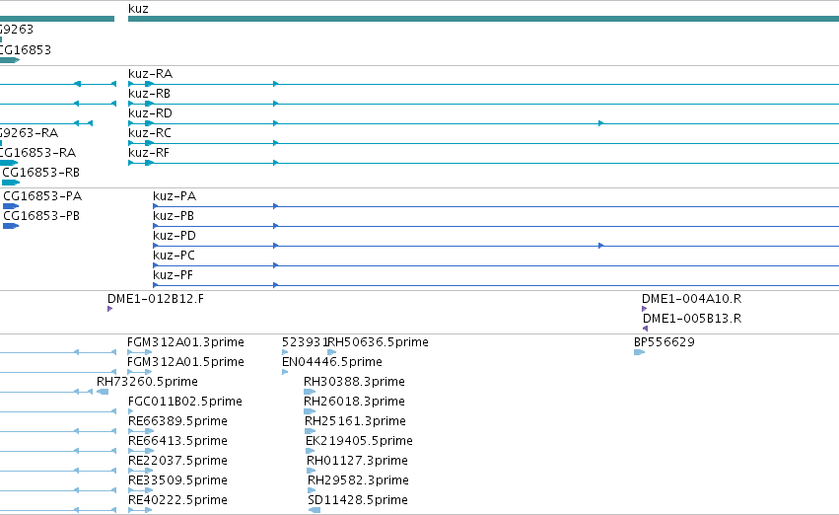Select FGM312A01.5prime EST label

pyautogui.click(x=185, y=362)
